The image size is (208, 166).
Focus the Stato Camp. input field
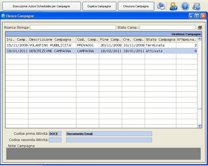pos(167,27)
